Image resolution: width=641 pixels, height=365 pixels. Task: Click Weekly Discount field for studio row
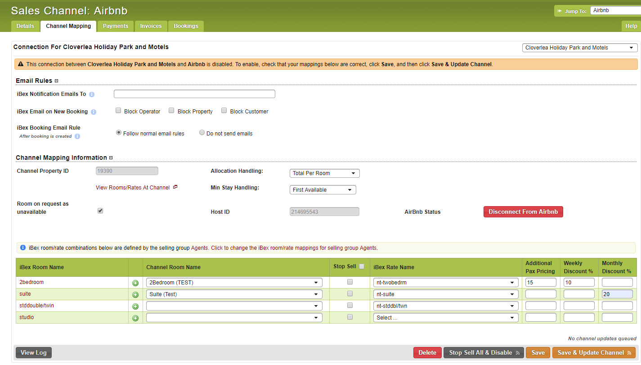click(579, 318)
